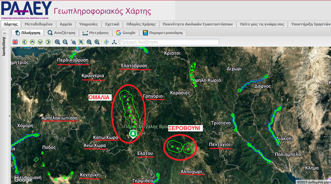The image size is (331, 184).
Task: Open the Μετρήσεις measurements tab
Action: coord(96,33)
